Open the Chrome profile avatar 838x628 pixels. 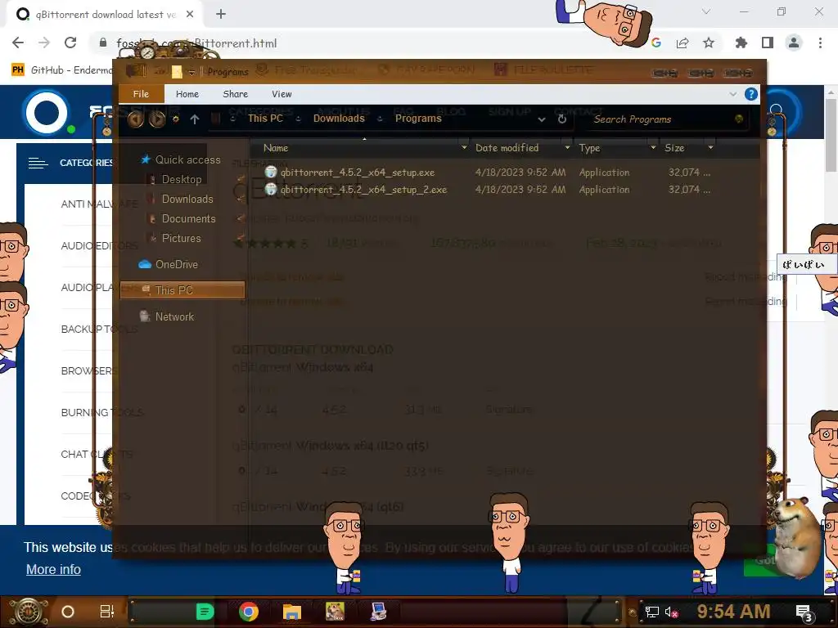pos(794,43)
